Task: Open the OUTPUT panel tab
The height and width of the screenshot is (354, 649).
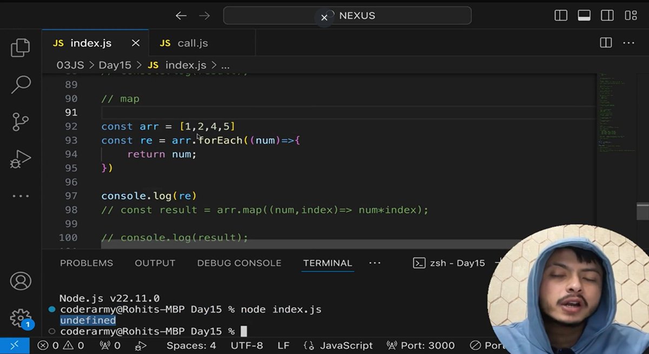Action: tap(155, 263)
